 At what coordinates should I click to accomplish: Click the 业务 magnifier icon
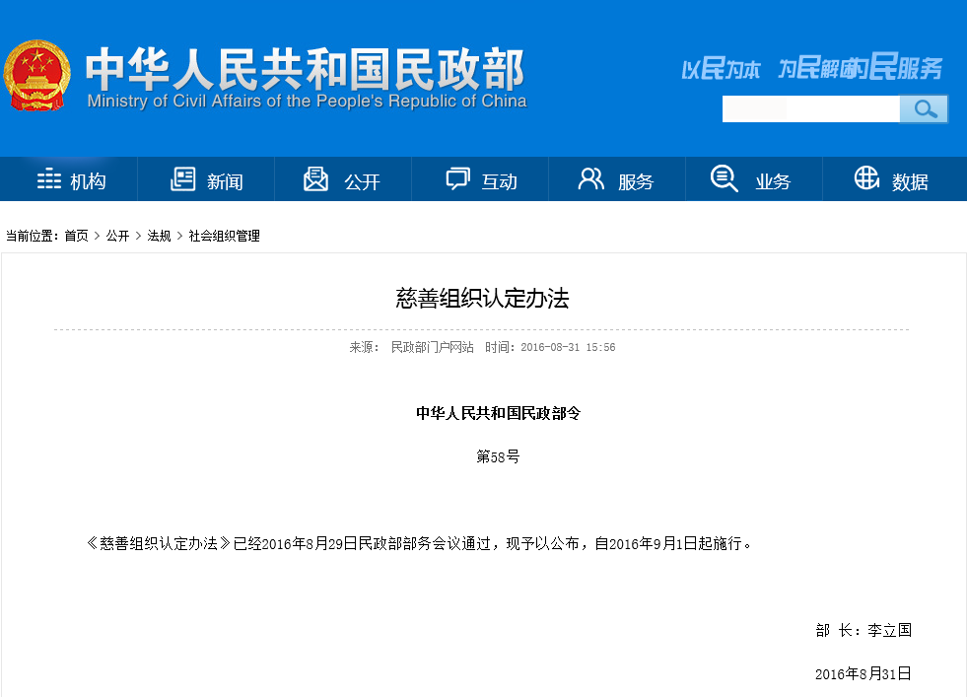click(724, 178)
